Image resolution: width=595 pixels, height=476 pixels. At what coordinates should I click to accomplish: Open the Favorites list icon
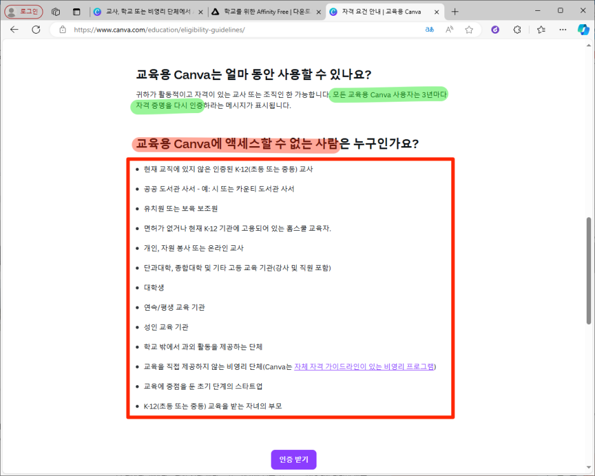(541, 30)
